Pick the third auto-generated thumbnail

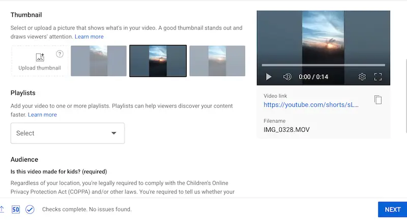click(217, 61)
